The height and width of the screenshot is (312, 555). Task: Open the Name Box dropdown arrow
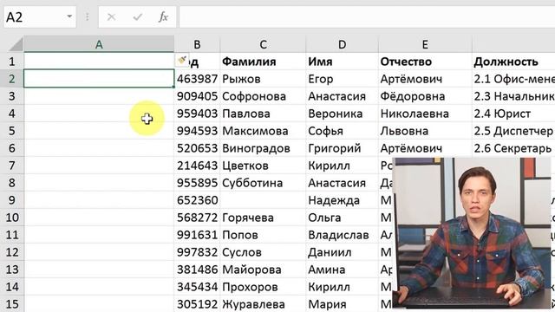click(69, 16)
